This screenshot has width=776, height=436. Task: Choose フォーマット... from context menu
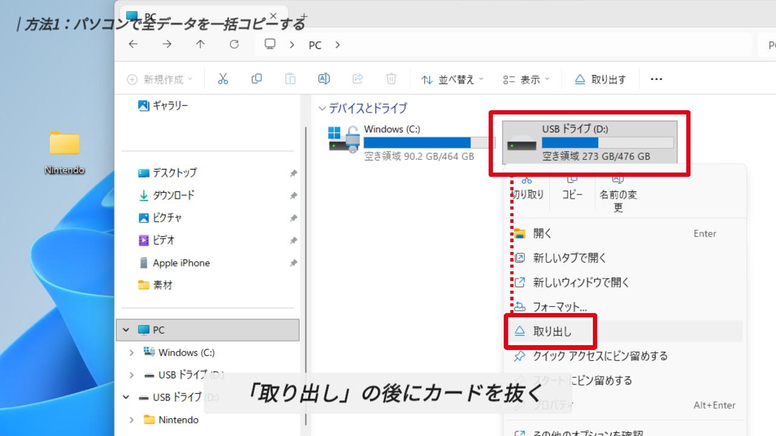point(559,307)
